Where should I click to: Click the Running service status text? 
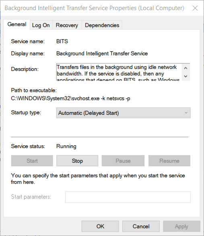[x=66, y=146]
